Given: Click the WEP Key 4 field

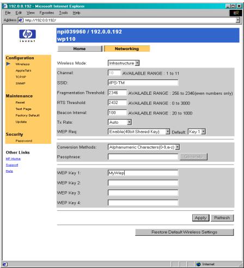Looking at the screenshot, I should tap(143, 203).
